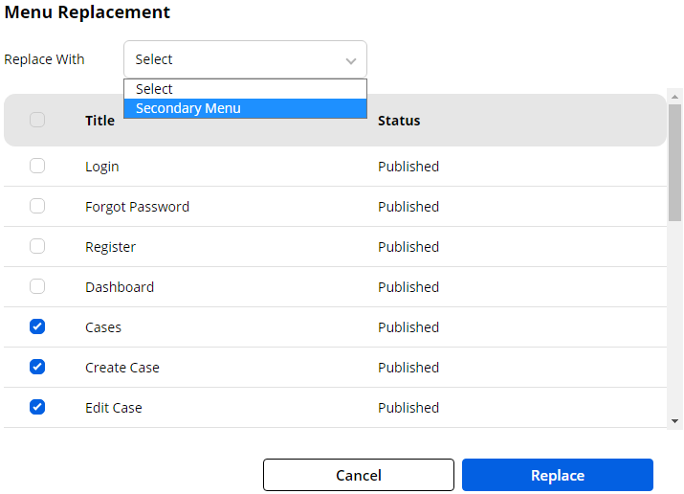The height and width of the screenshot is (494, 684).
Task: Deselect the Create Case checkbox
Action: click(x=37, y=367)
